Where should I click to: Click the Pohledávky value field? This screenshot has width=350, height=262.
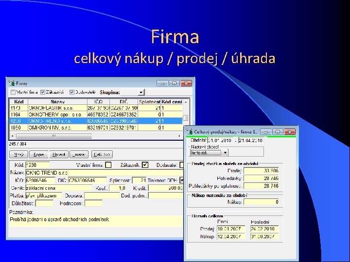(261, 178)
